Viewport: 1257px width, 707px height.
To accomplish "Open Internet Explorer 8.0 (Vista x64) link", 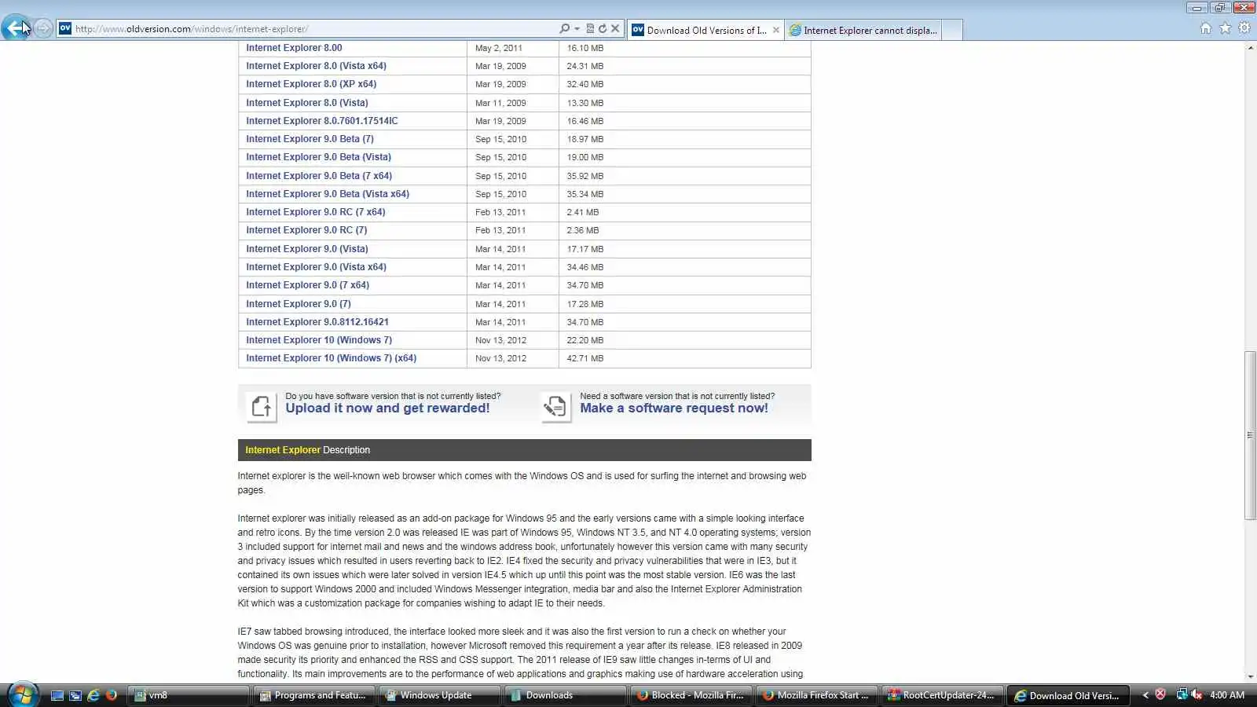I will 316,66.
